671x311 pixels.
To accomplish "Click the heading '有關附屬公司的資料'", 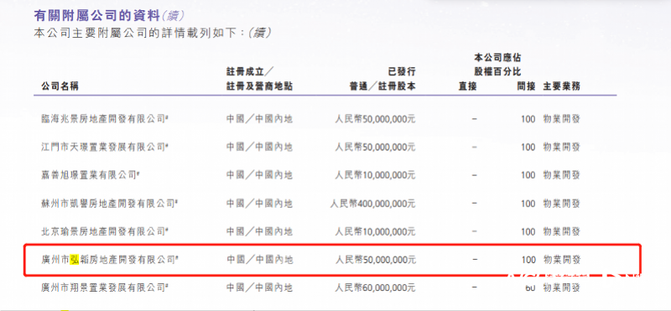I will coord(97,16).
